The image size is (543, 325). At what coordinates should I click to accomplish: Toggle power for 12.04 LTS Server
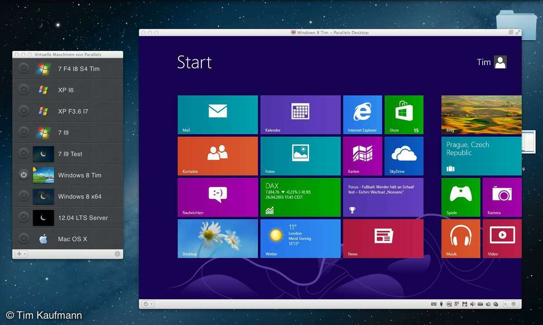[24, 217]
